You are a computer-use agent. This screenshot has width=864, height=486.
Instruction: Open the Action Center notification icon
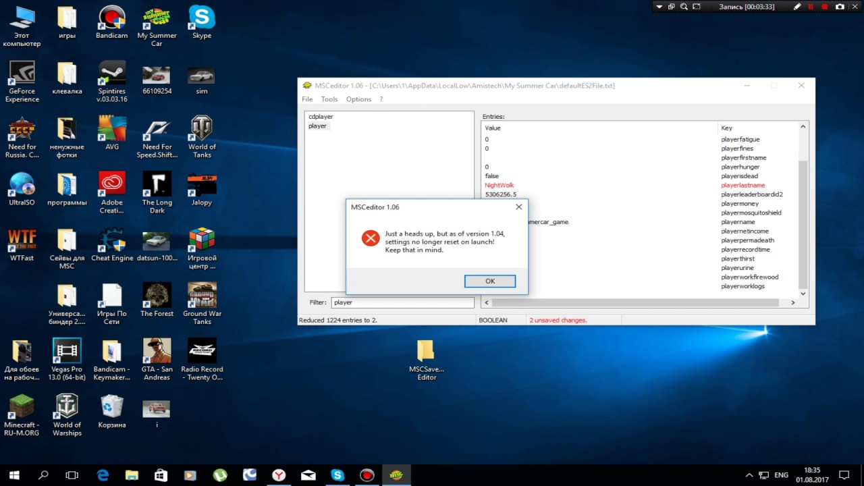pyautogui.click(x=844, y=475)
